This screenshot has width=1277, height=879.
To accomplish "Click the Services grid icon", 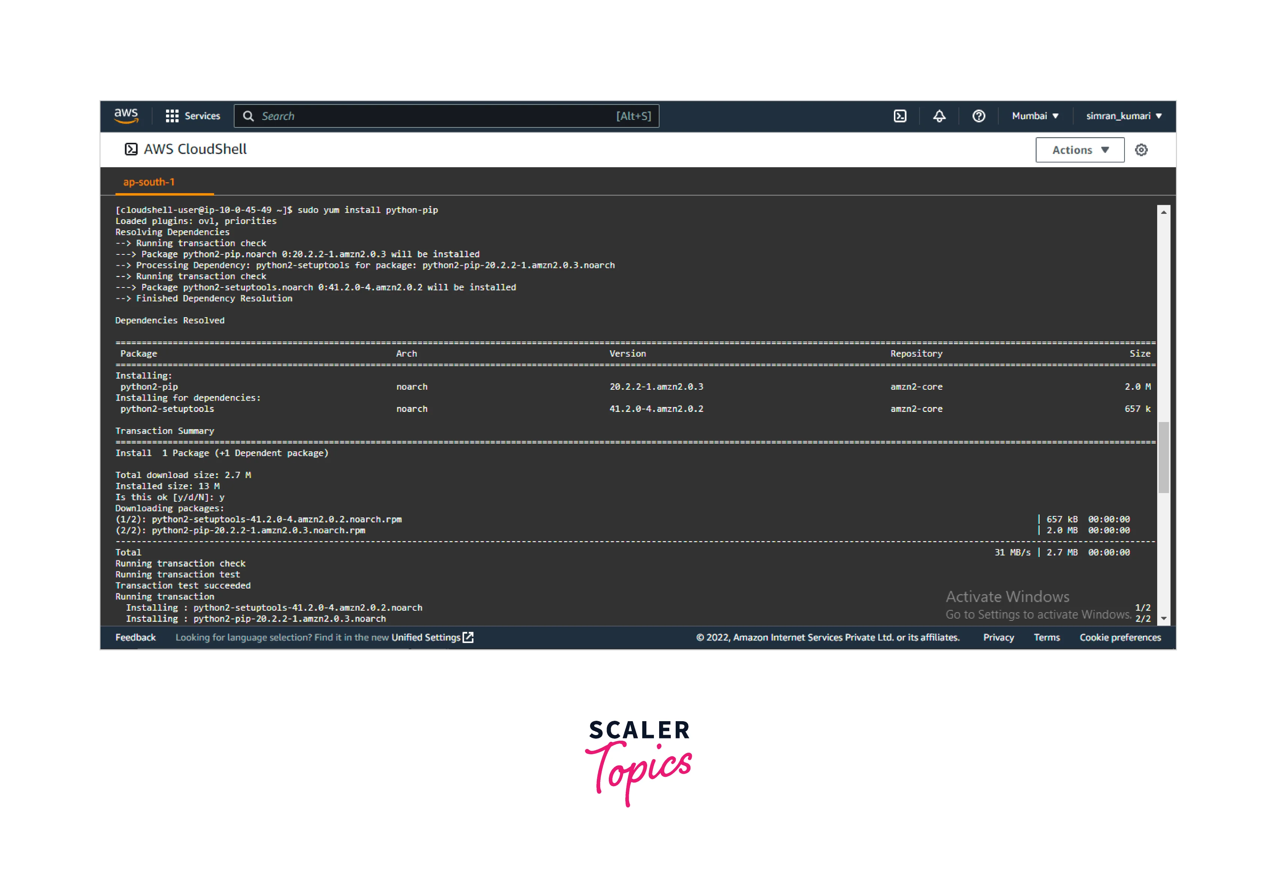I will (x=172, y=116).
